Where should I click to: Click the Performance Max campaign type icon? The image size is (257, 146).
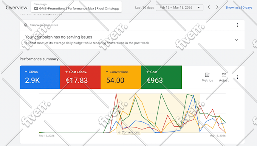coord(36,9)
